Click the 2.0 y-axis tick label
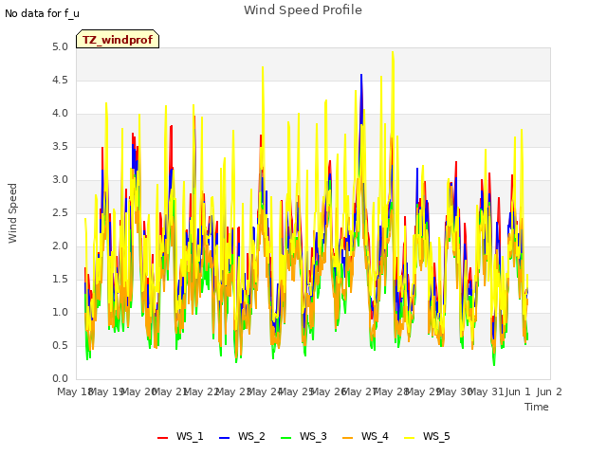 60,246
